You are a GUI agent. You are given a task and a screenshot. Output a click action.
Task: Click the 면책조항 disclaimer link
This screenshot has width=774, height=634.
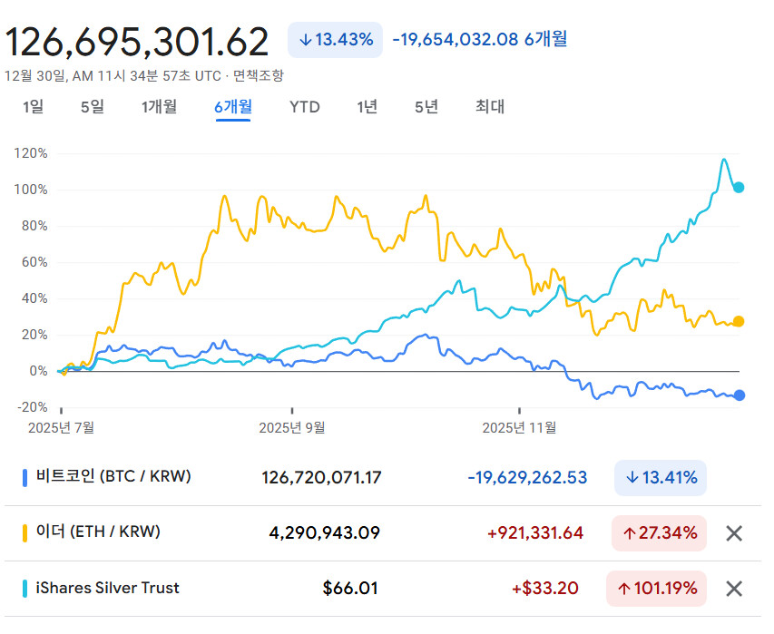click(x=259, y=75)
